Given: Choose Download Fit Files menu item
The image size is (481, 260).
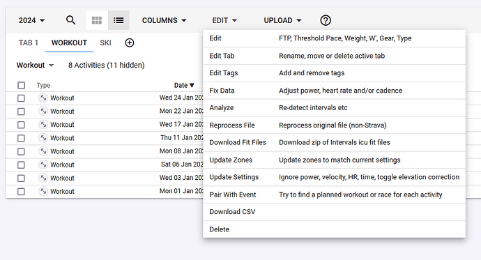Looking at the screenshot, I should pyautogui.click(x=334, y=142).
